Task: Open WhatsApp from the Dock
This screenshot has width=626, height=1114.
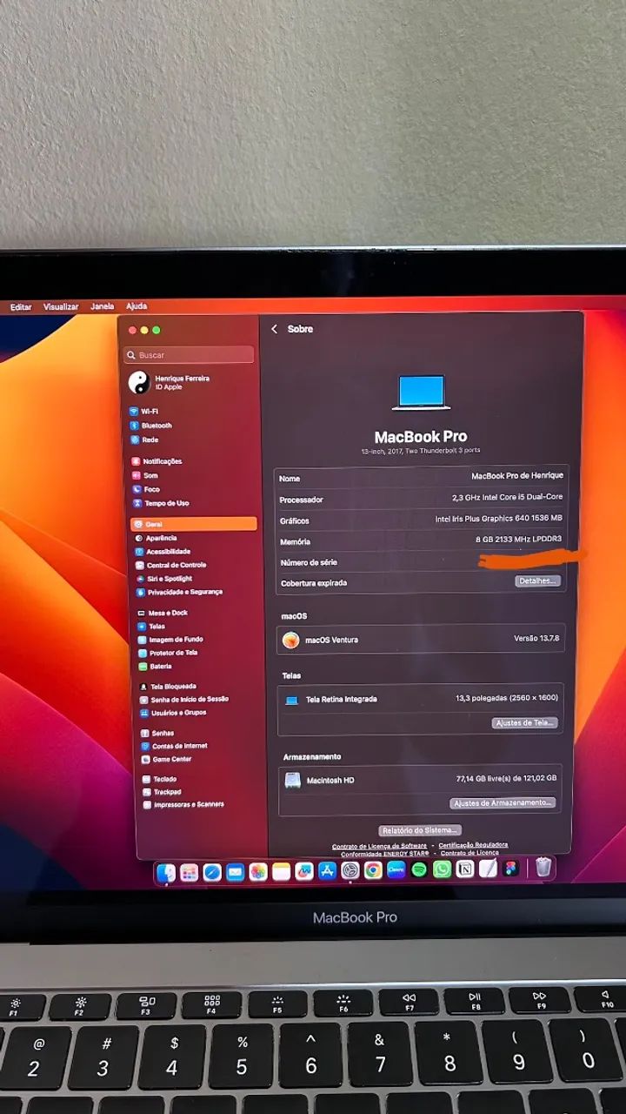Action: click(x=443, y=869)
